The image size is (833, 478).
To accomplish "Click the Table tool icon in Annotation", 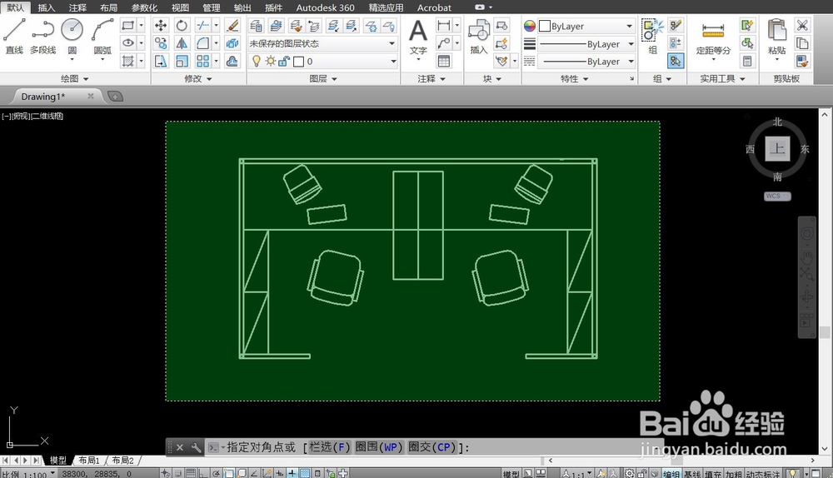I will 444,61.
